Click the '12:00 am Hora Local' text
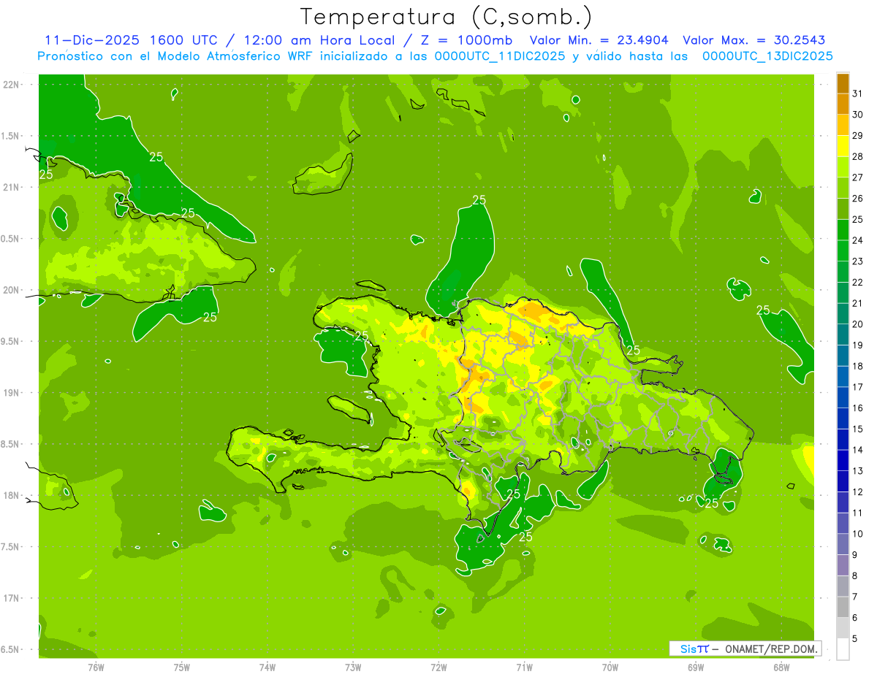 pos(319,40)
